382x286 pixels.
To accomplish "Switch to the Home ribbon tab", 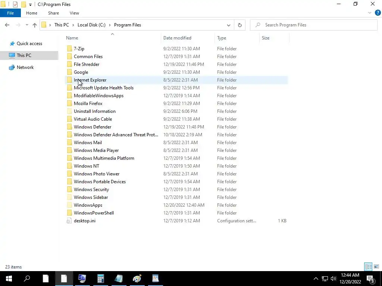I will (32, 13).
